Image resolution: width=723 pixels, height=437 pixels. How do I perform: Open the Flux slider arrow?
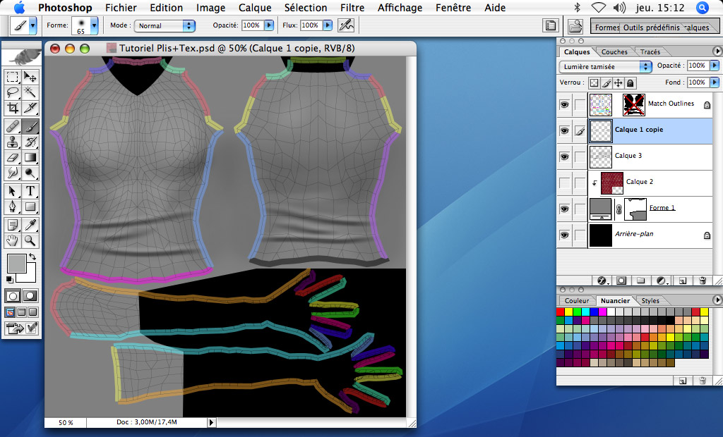328,25
